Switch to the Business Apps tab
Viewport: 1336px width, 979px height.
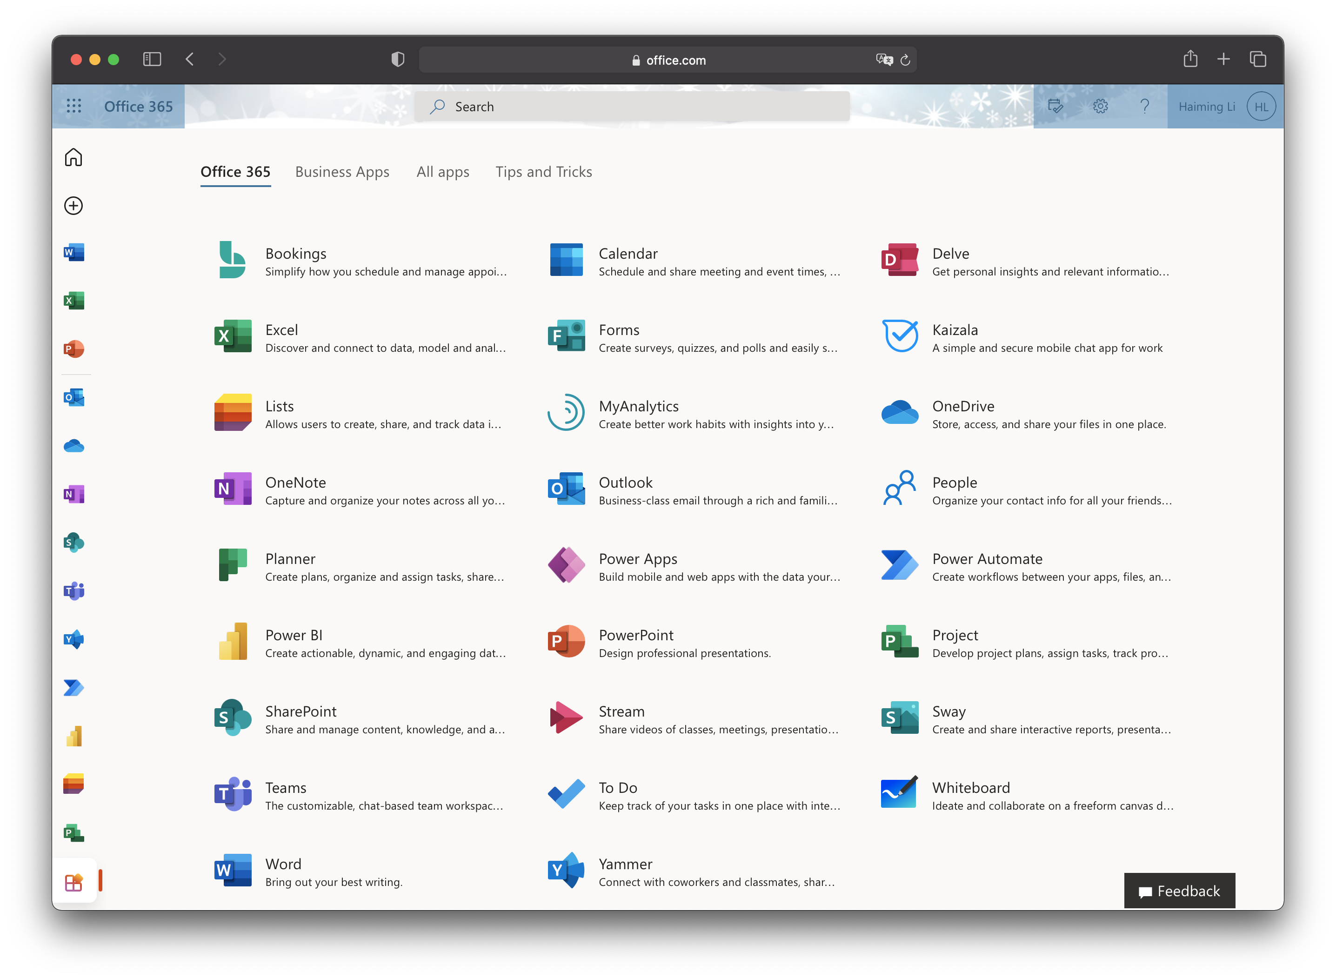point(342,172)
